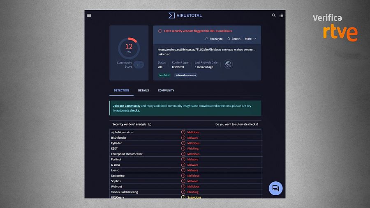Click the 12/97 detection score circle
Viewport: 370px width, 208px height.
pyautogui.click(x=129, y=48)
